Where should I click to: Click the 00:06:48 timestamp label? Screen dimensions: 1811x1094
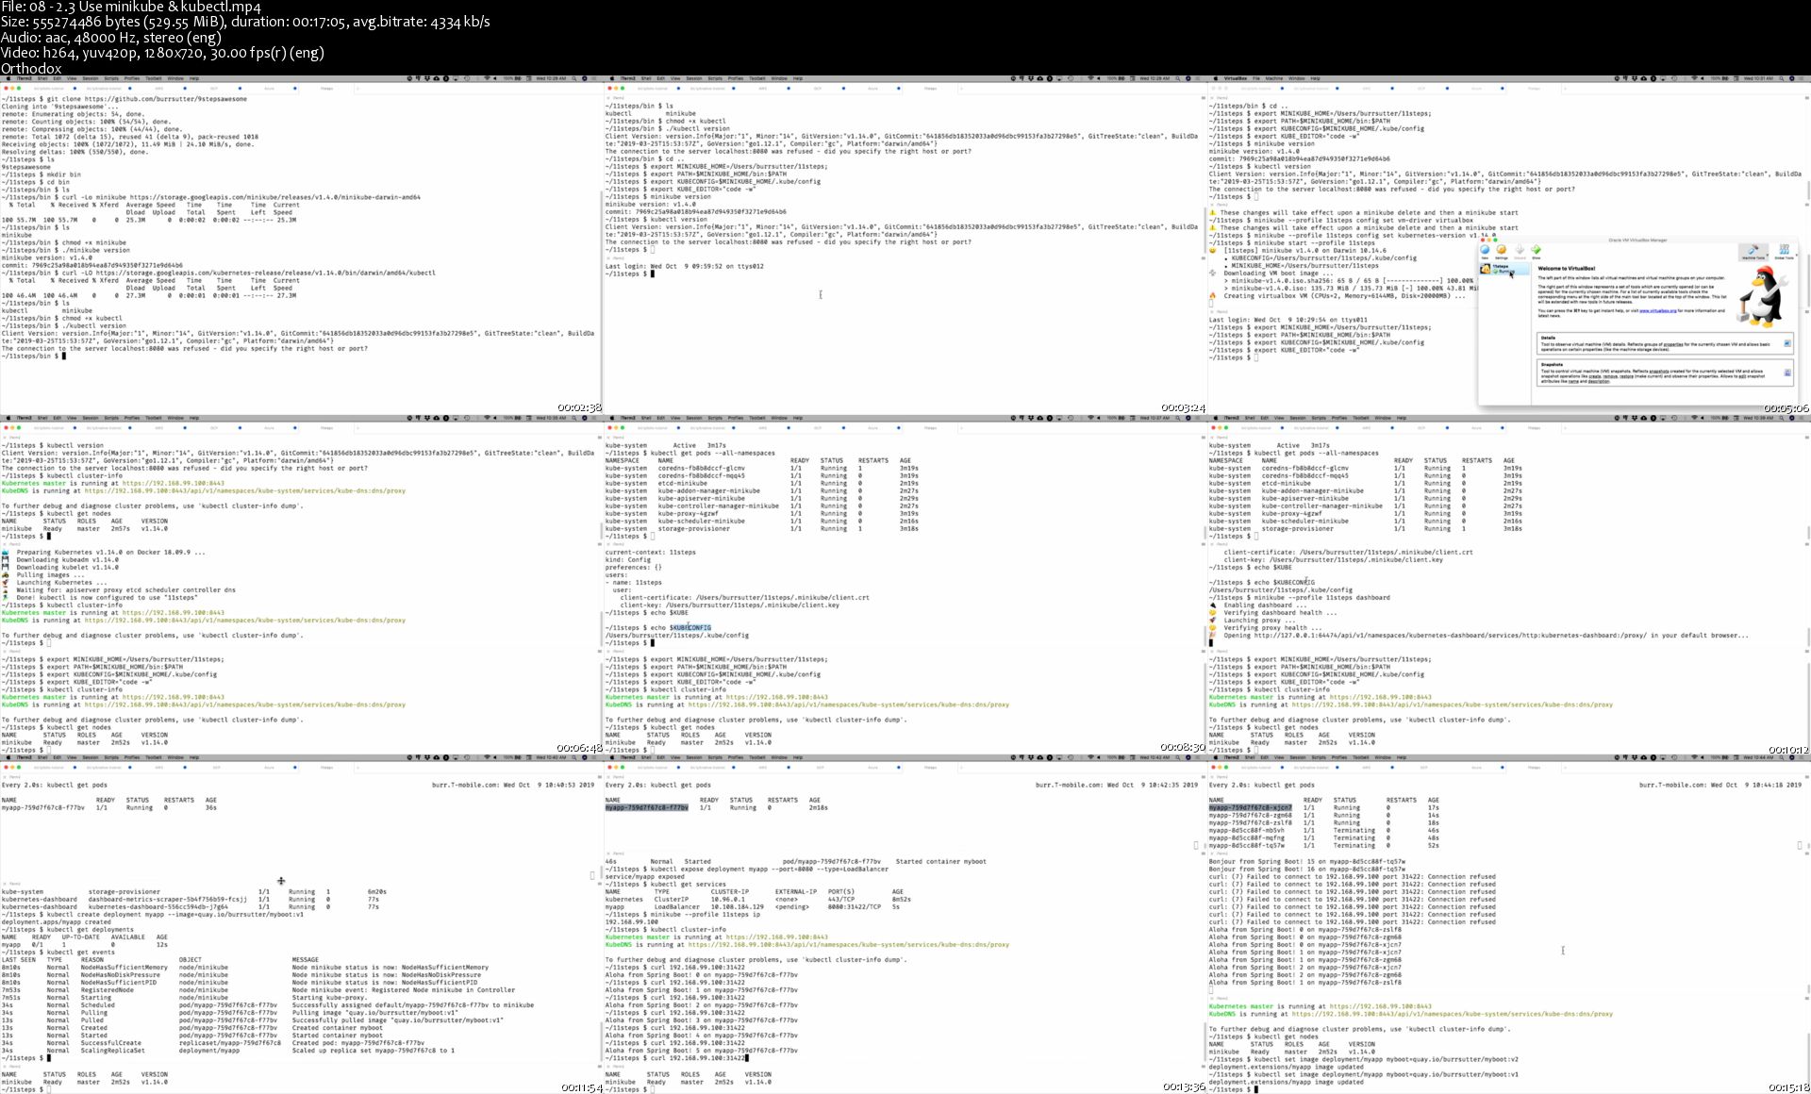point(579,748)
